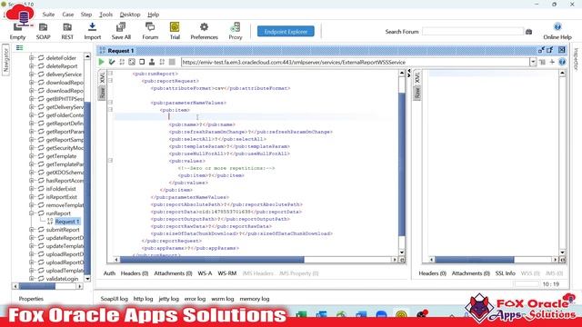The width and height of the screenshot is (582, 327).
Task: Collapse the pub:parameterNameValues fold marker
Action: click(111, 103)
